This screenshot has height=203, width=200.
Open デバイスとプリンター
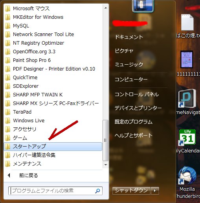point(138,108)
